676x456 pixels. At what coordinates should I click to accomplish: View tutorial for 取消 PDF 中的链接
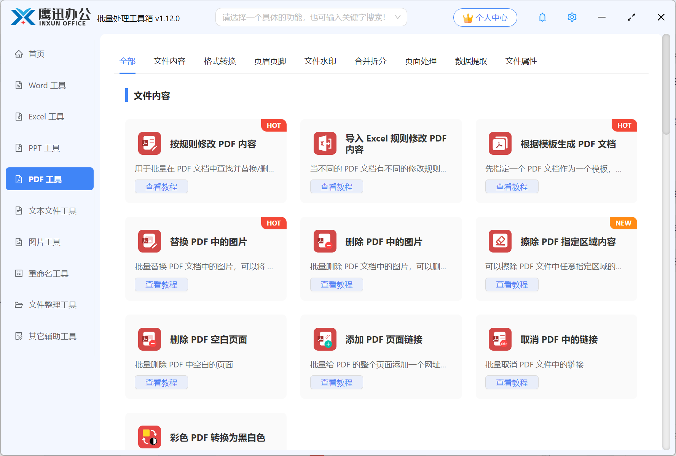(x=512, y=383)
